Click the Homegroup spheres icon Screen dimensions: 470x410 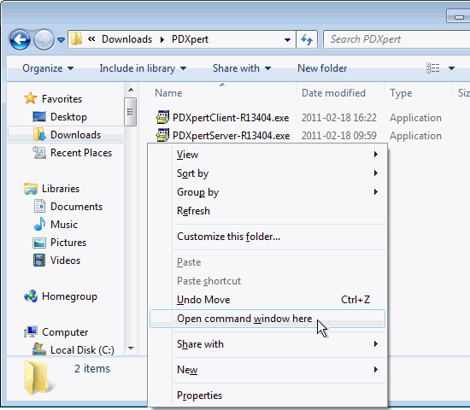click(x=31, y=296)
